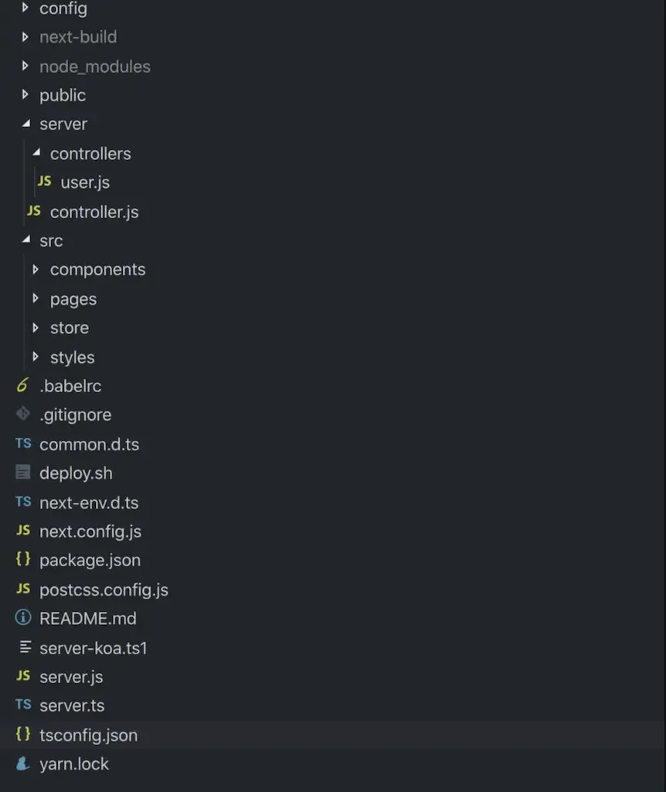
Task: Collapse the server folder arrow
Action: 26,124
